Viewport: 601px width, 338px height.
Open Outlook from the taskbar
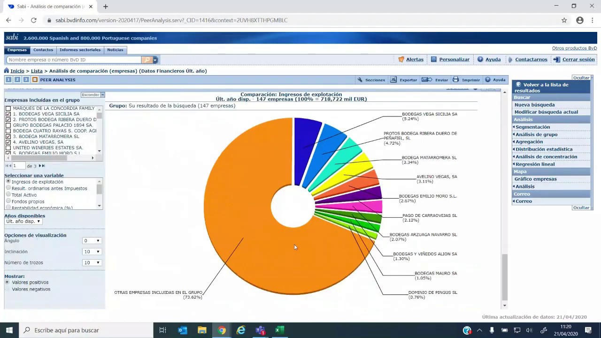[x=183, y=330]
